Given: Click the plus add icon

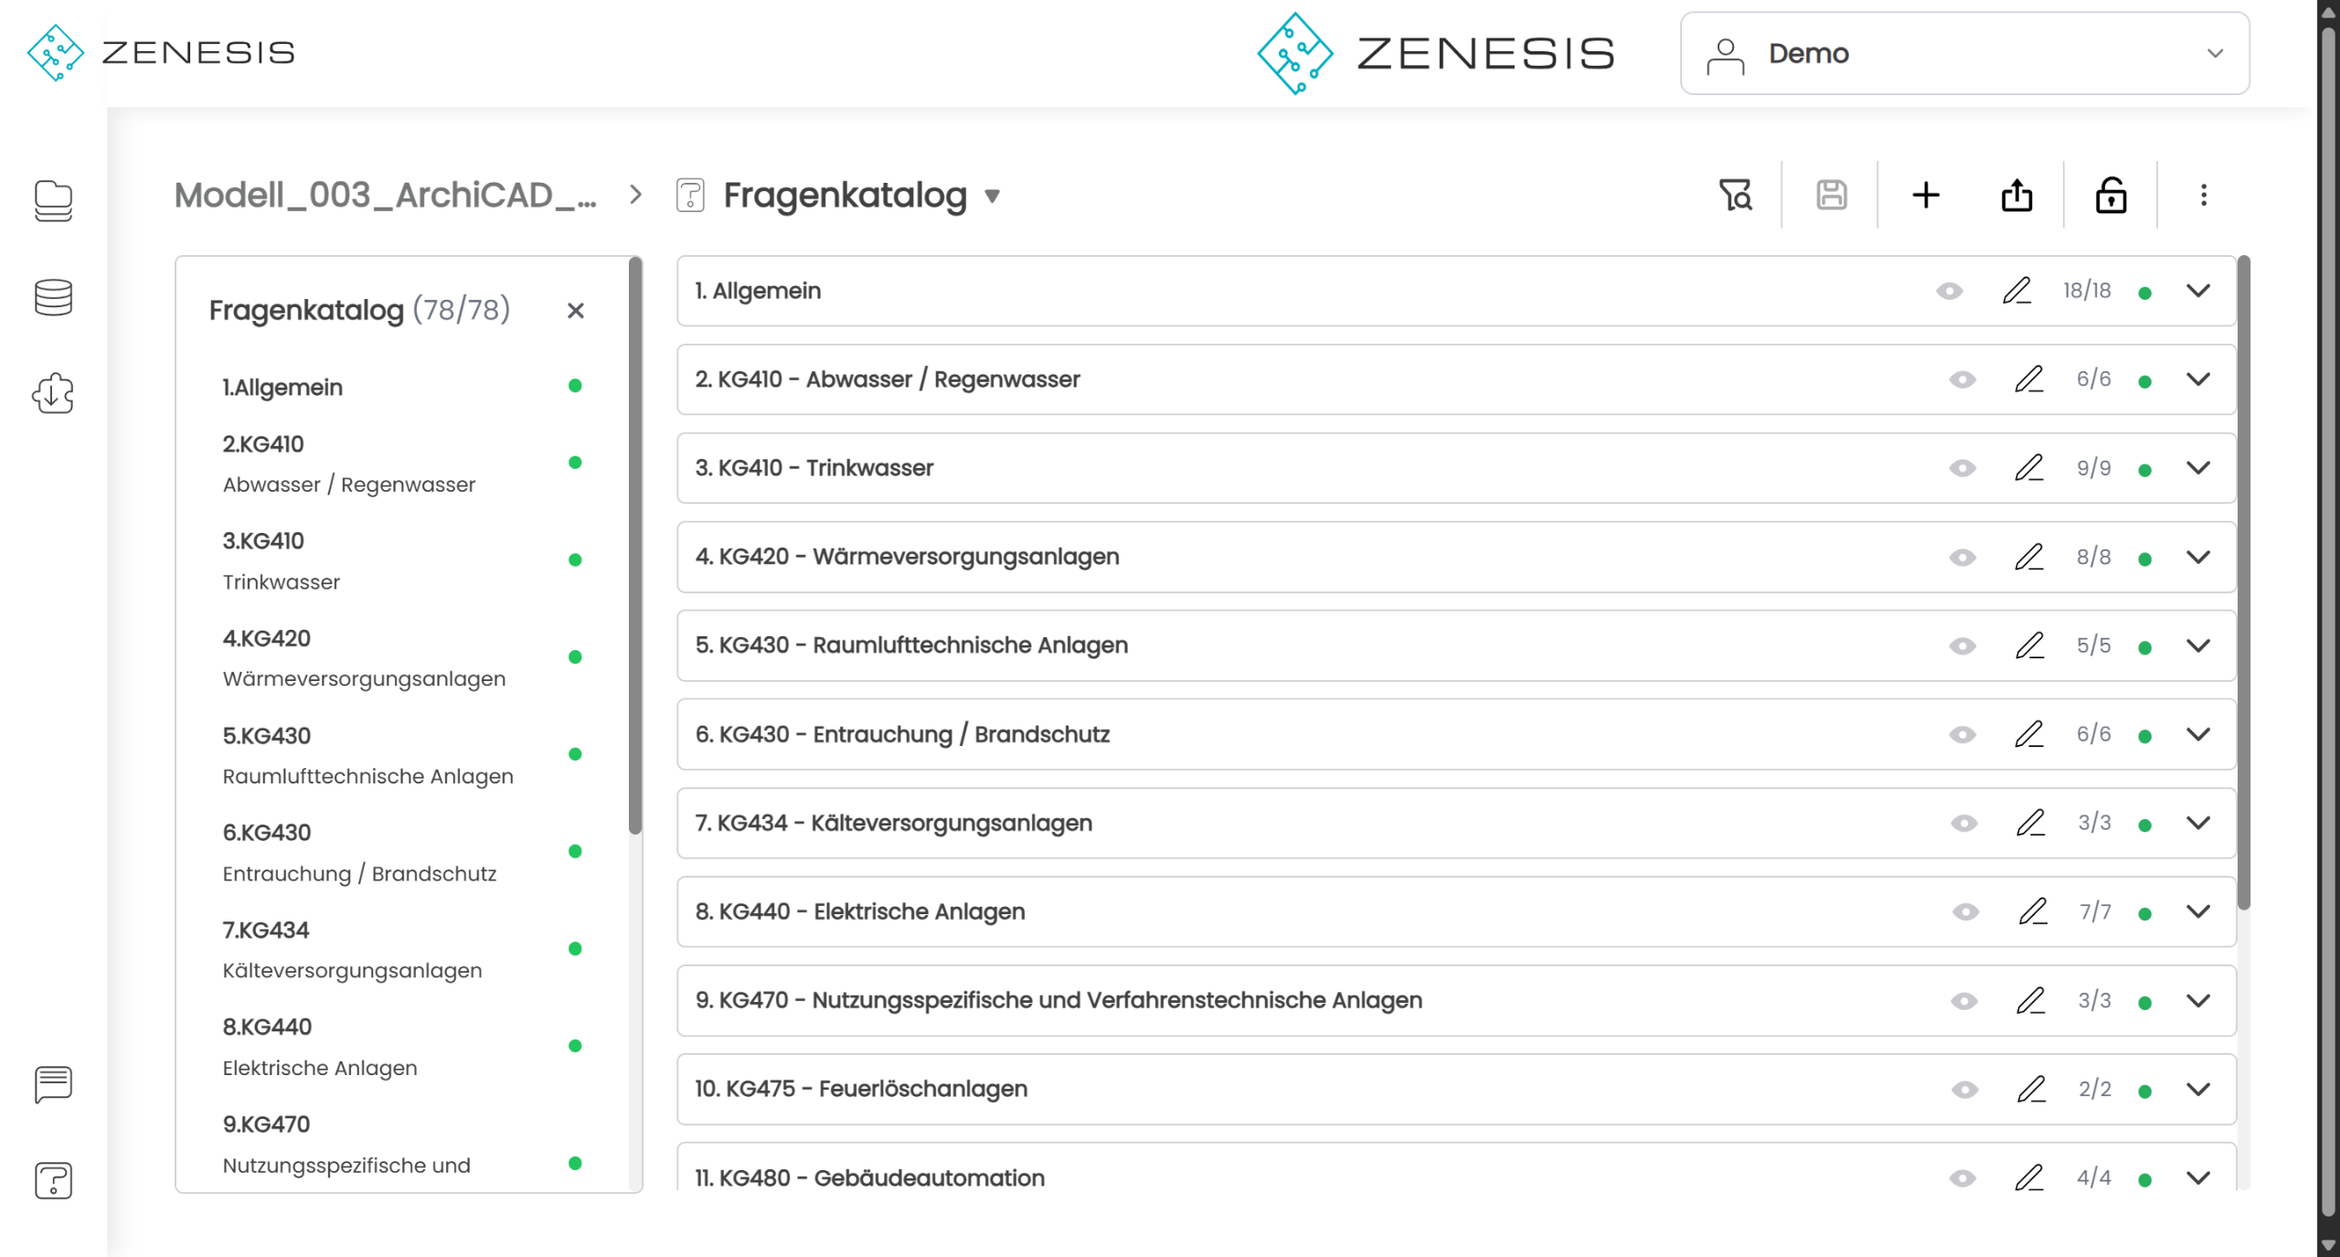Looking at the screenshot, I should pyautogui.click(x=1926, y=195).
